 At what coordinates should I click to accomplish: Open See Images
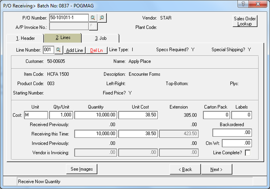pos(82,169)
